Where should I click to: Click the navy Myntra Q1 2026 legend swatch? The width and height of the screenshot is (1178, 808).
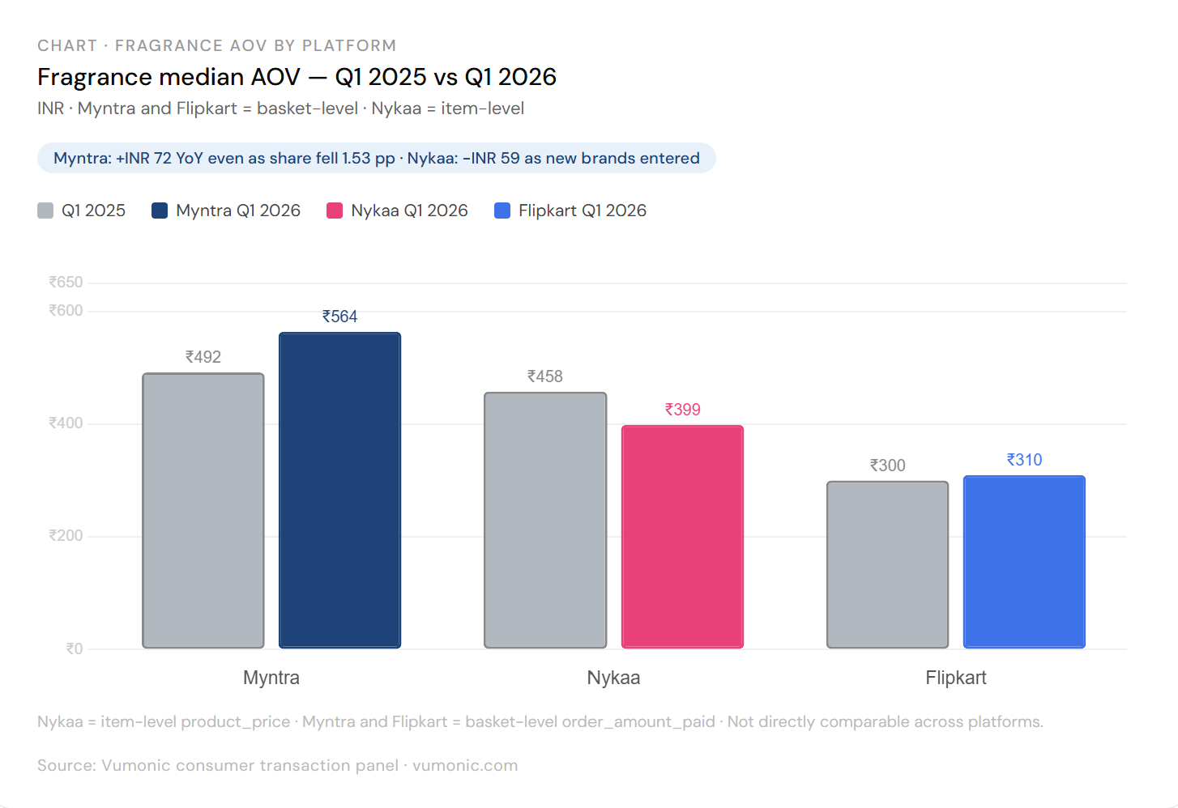click(160, 211)
